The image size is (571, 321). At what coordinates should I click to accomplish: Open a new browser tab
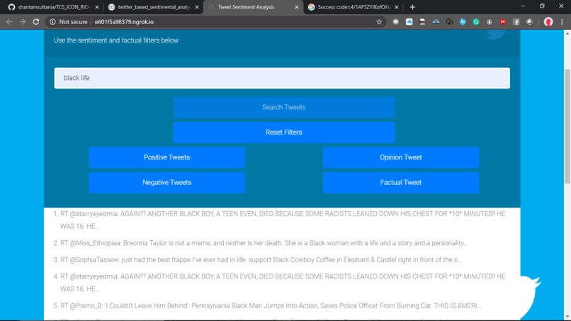click(412, 7)
